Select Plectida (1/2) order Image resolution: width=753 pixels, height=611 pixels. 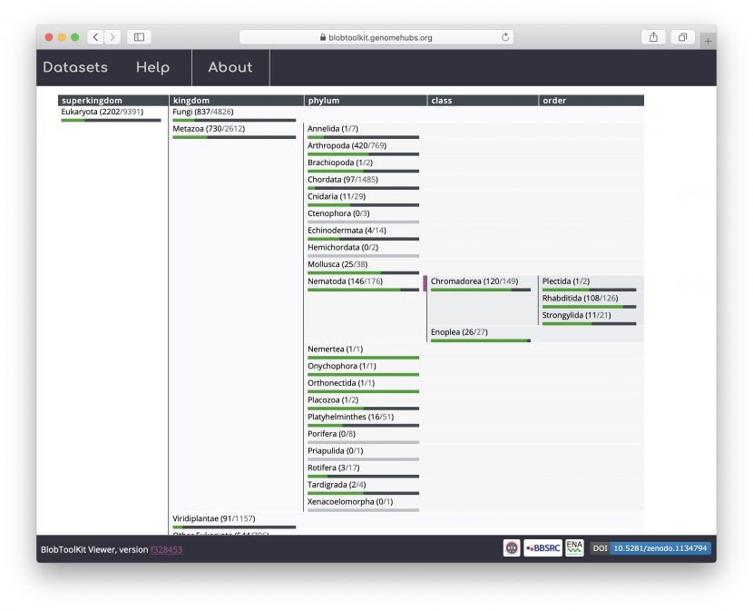pyautogui.click(x=566, y=281)
